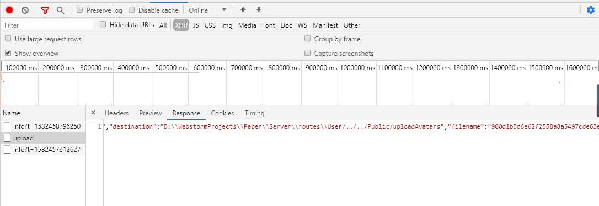Select request info?t=1582458796250
This screenshot has width=599, height=206.
(x=43, y=126)
